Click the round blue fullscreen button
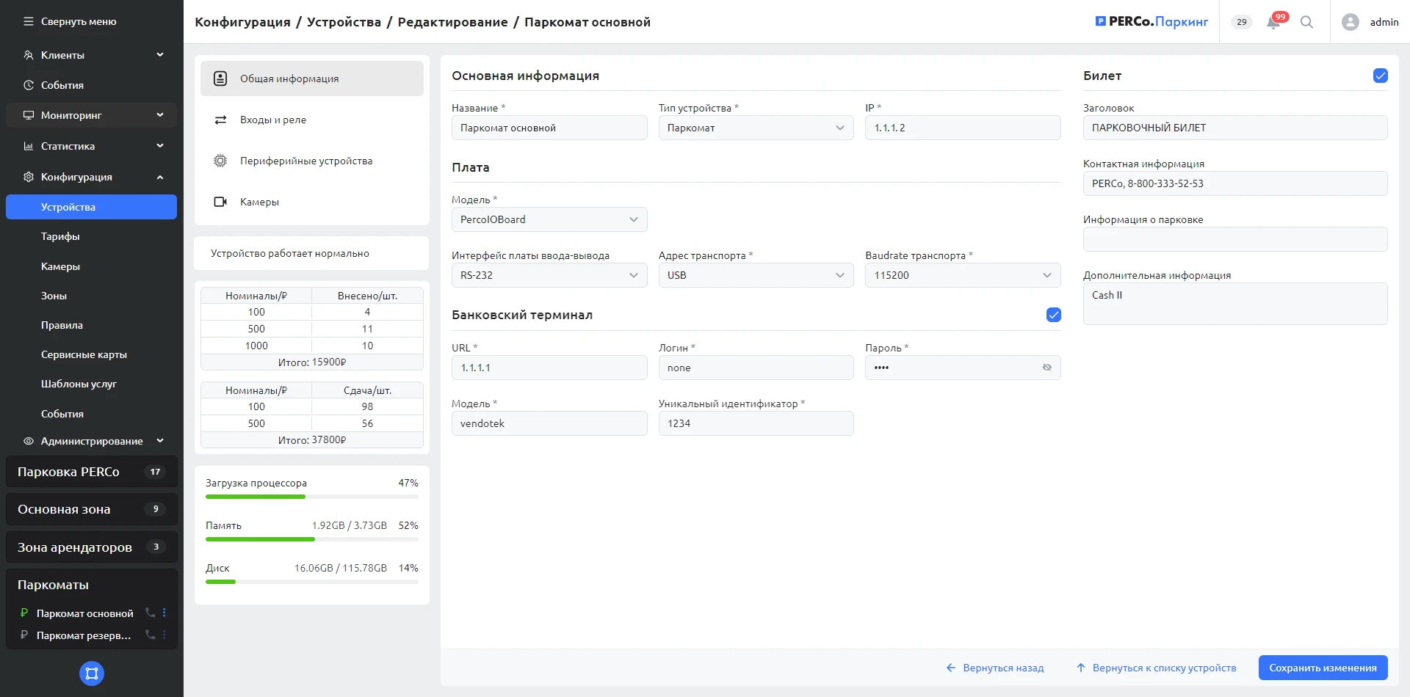 (x=92, y=674)
